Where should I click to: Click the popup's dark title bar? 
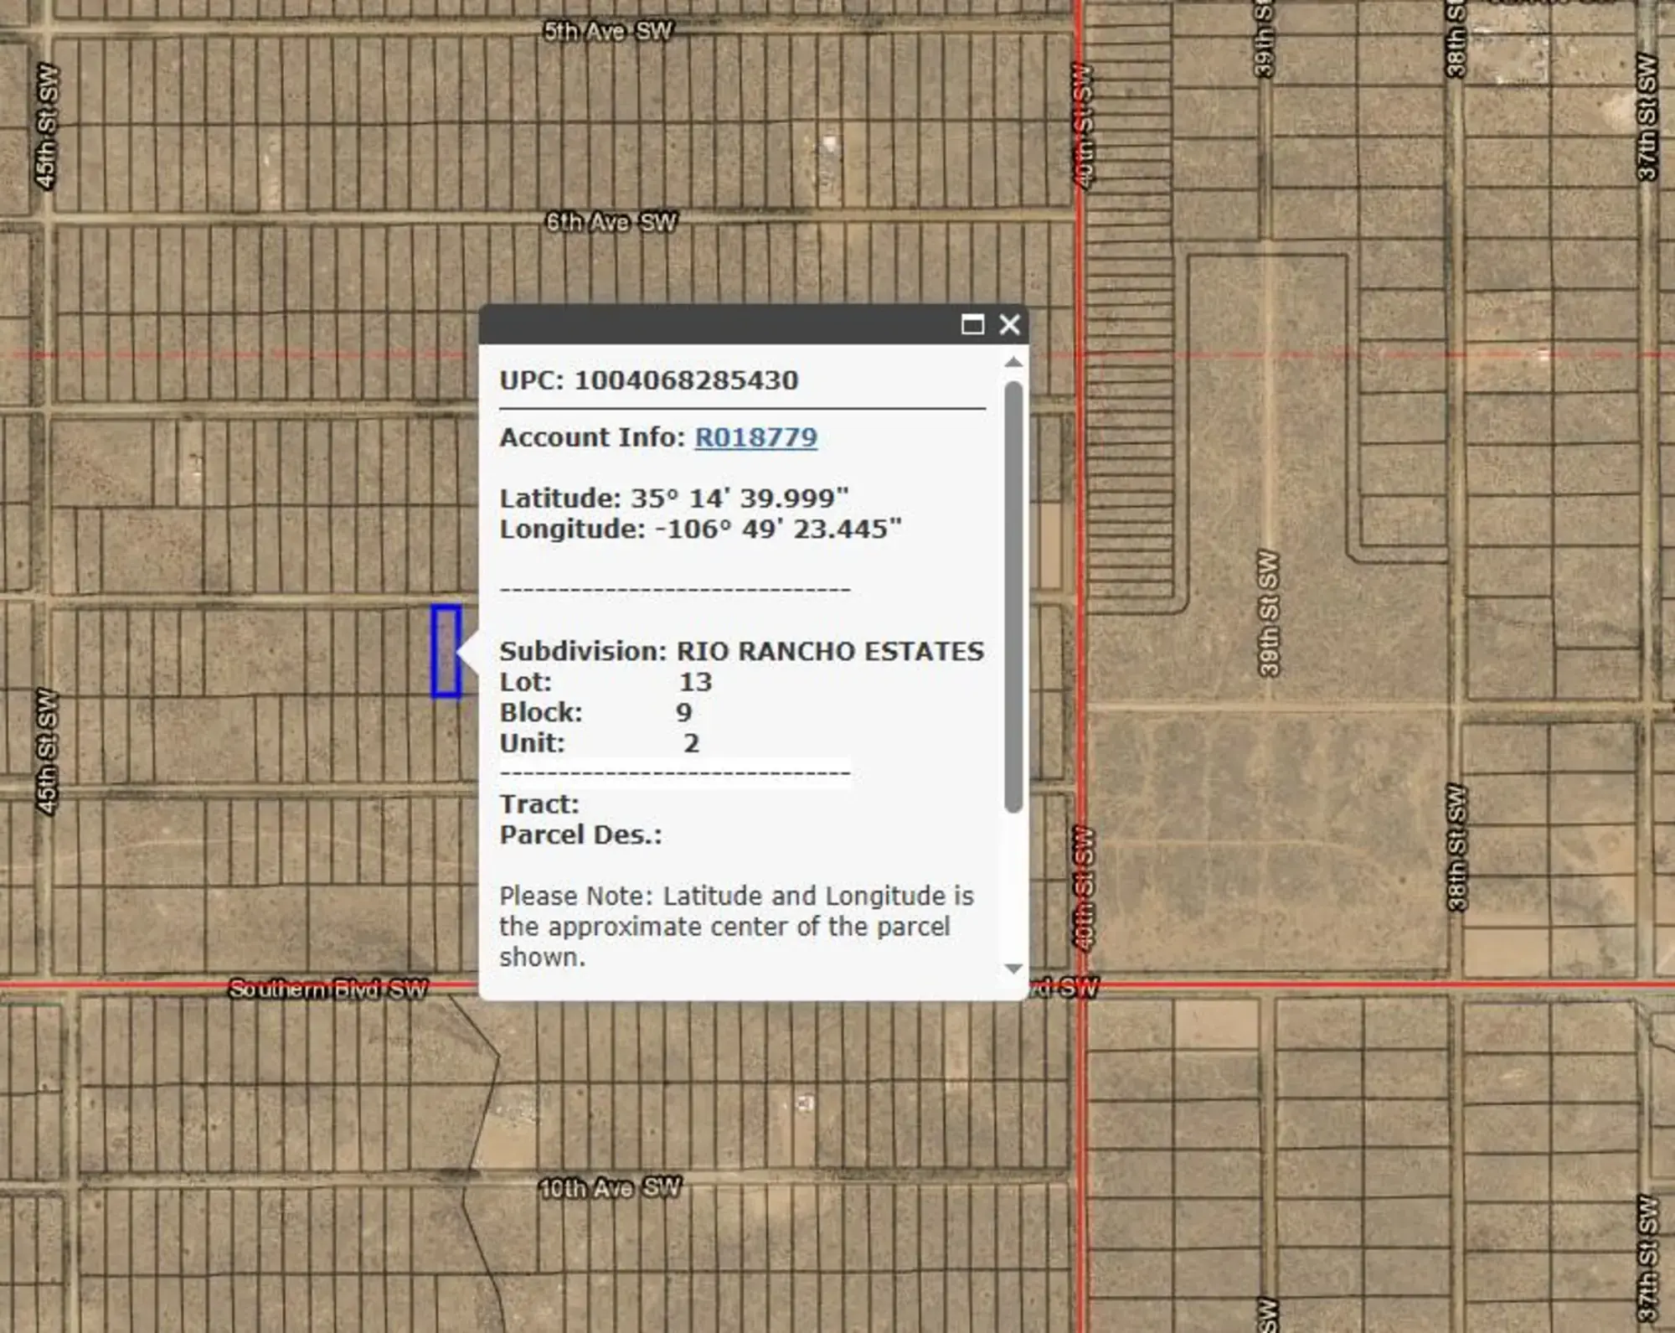point(712,324)
